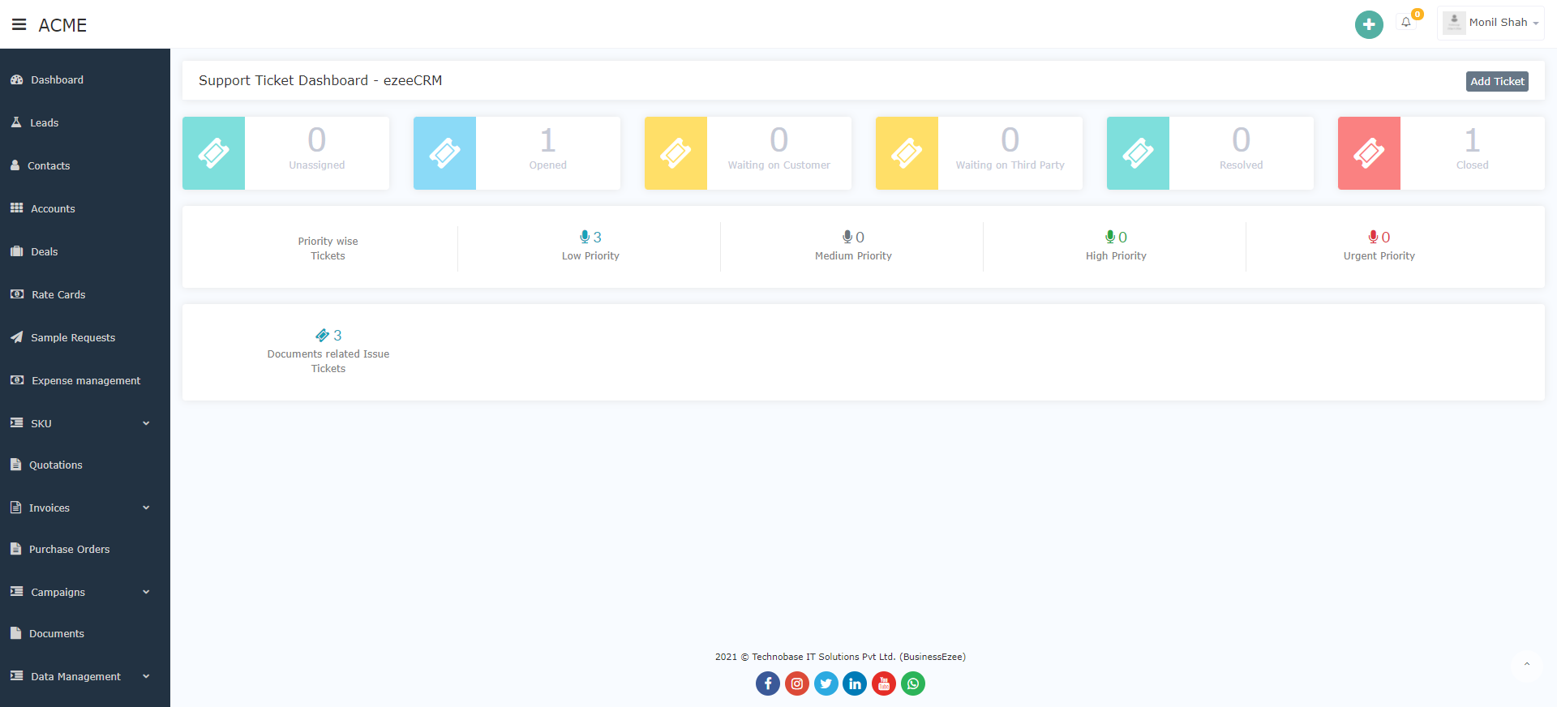Click the High Priority label
Screen dimensions: 1557x707
[x=1116, y=256]
